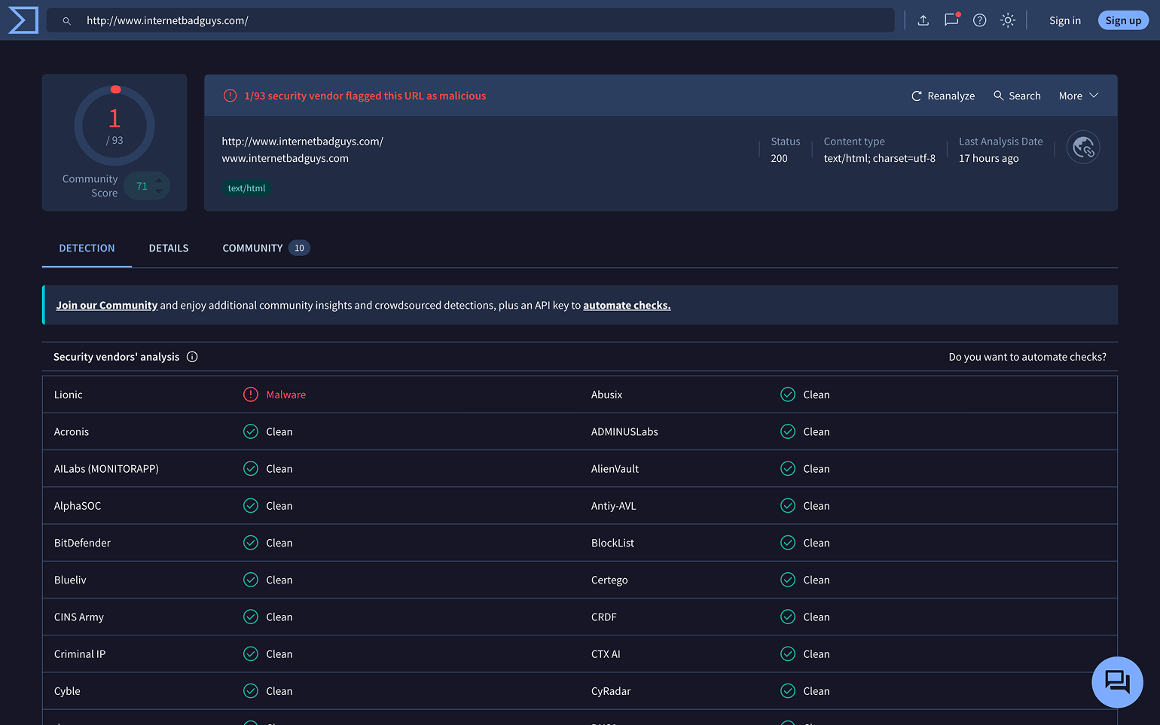Follow the Join our Community link
This screenshot has height=725, width=1160.
click(107, 305)
